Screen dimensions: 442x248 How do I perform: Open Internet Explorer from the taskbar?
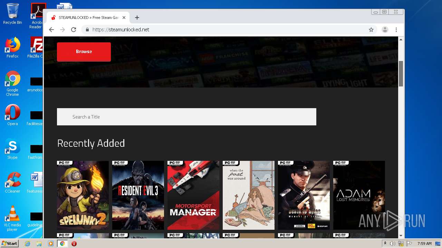[27, 244]
